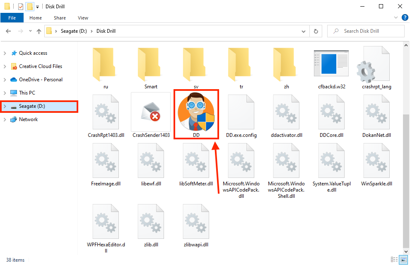Select the zlib.dll file

click(151, 226)
